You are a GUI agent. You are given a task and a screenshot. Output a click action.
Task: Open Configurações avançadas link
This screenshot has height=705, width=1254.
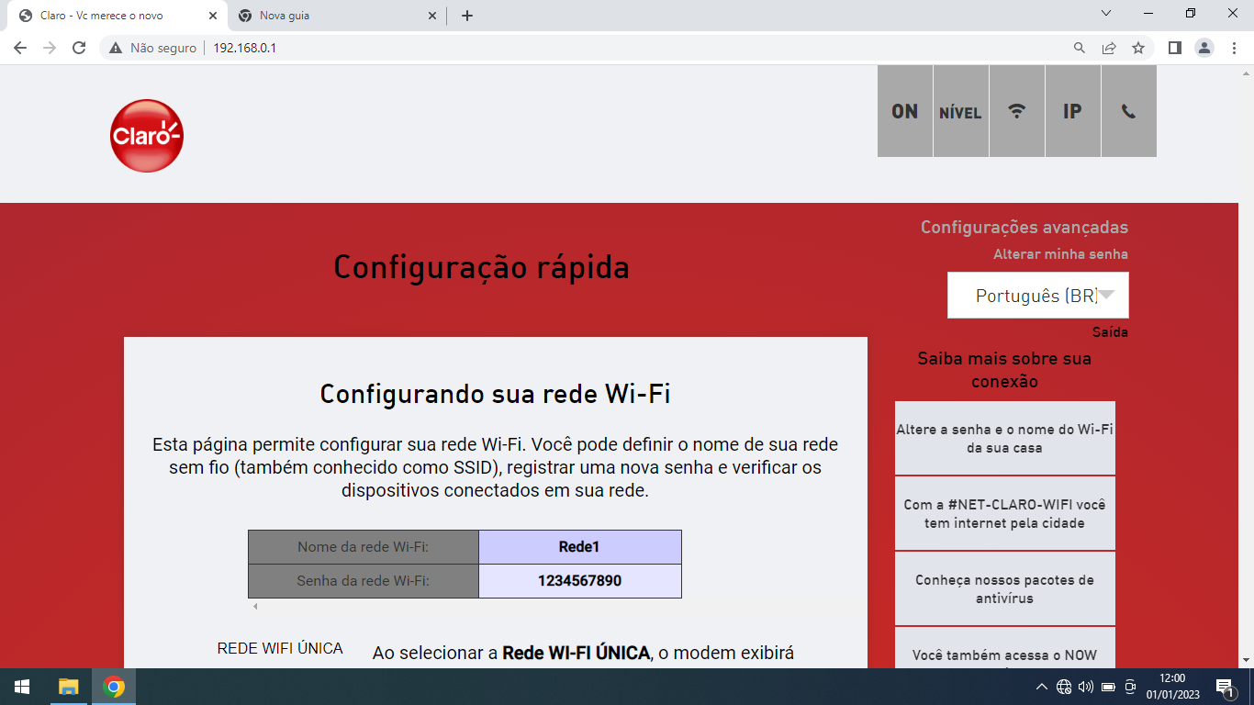click(x=1024, y=228)
